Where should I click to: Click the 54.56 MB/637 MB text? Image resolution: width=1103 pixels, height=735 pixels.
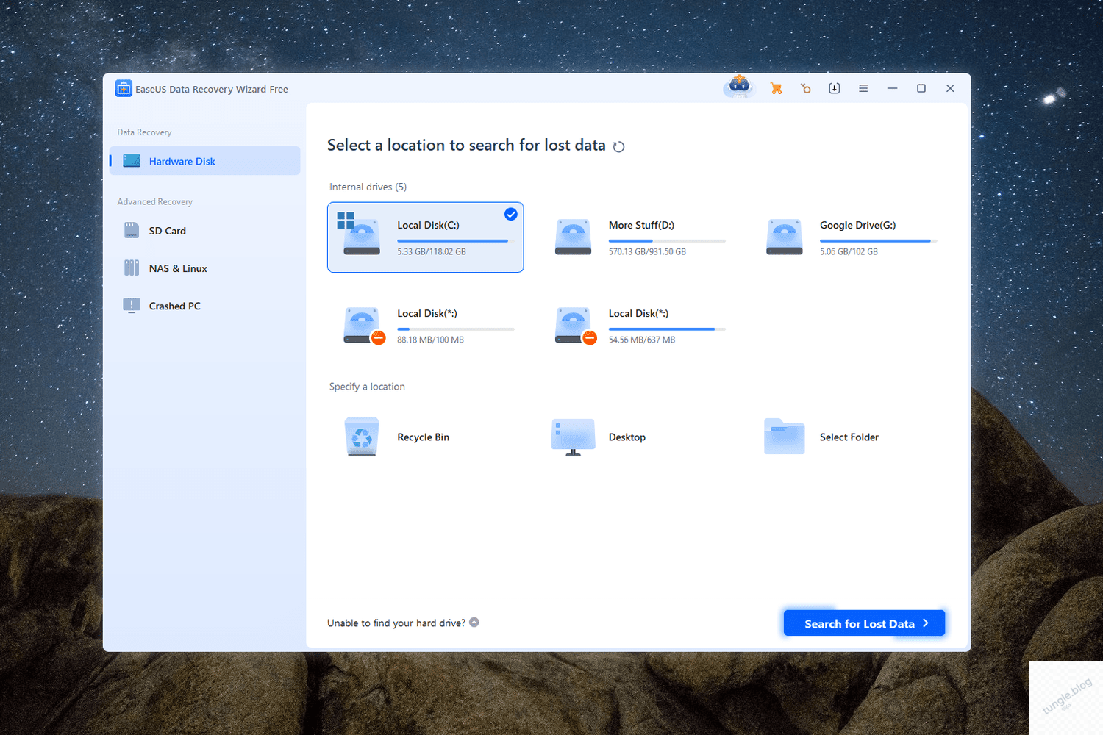[641, 340]
